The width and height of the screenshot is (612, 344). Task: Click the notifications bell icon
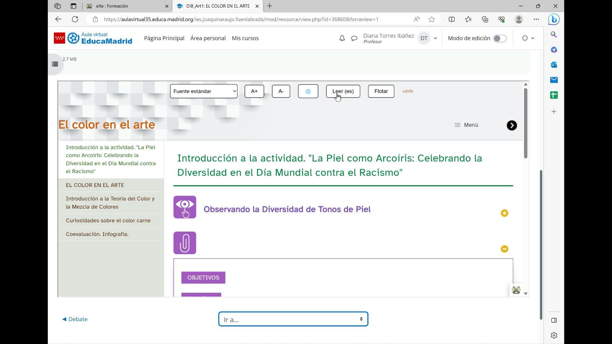(x=342, y=38)
